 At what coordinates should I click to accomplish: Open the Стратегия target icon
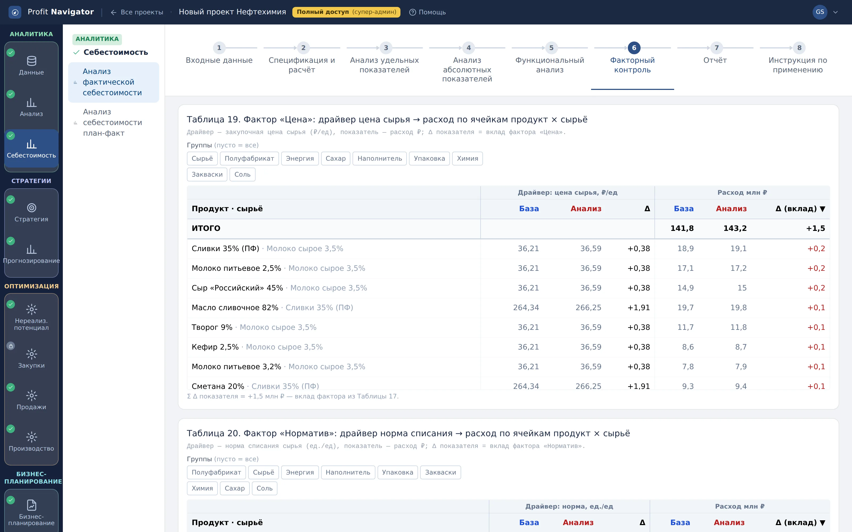tap(31, 208)
